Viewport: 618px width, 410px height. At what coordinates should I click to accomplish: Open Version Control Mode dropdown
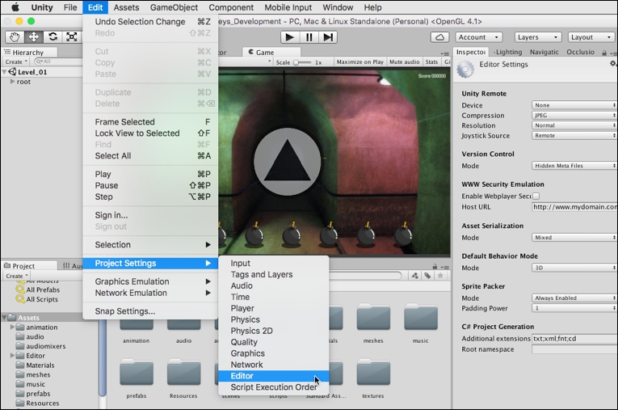[574, 166]
